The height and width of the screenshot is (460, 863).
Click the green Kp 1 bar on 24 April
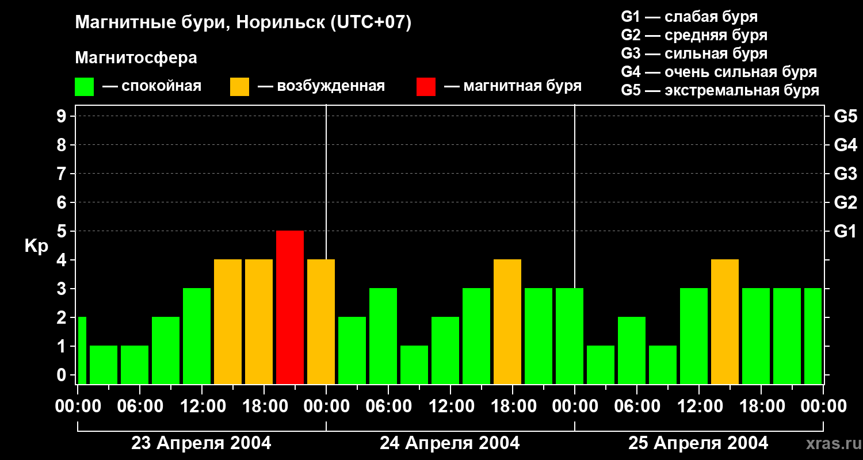coord(414,365)
